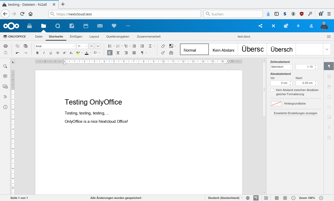Image resolution: width=334 pixels, height=201 pixels.
Task: Open the Datei tab
Action: point(39,36)
